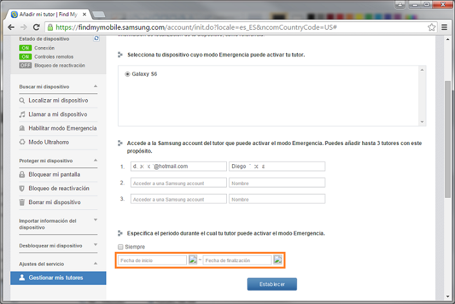Click the Chrome user profile icon
Image resolution: width=455 pixels, height=304 pixels.
[400, 4]
